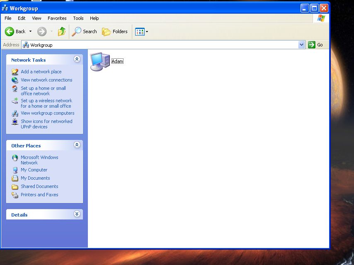Click the UPnP devices icon
Image resolution: width=354 pixels, height=265 pixels.
click(x=15, y=122)
